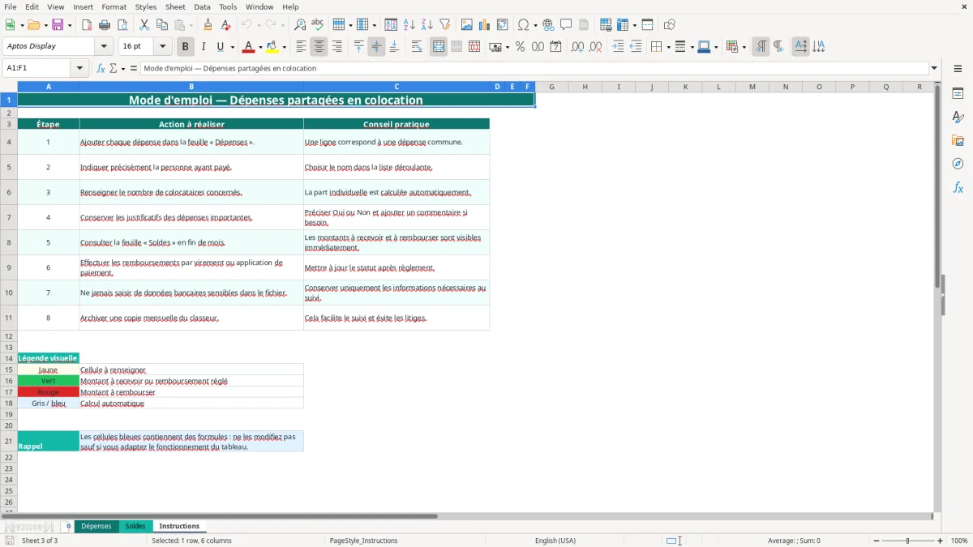This screenshot has width=973, height=547.
Task: Open sidebar Navigator panel
Action: pos(958,164)
